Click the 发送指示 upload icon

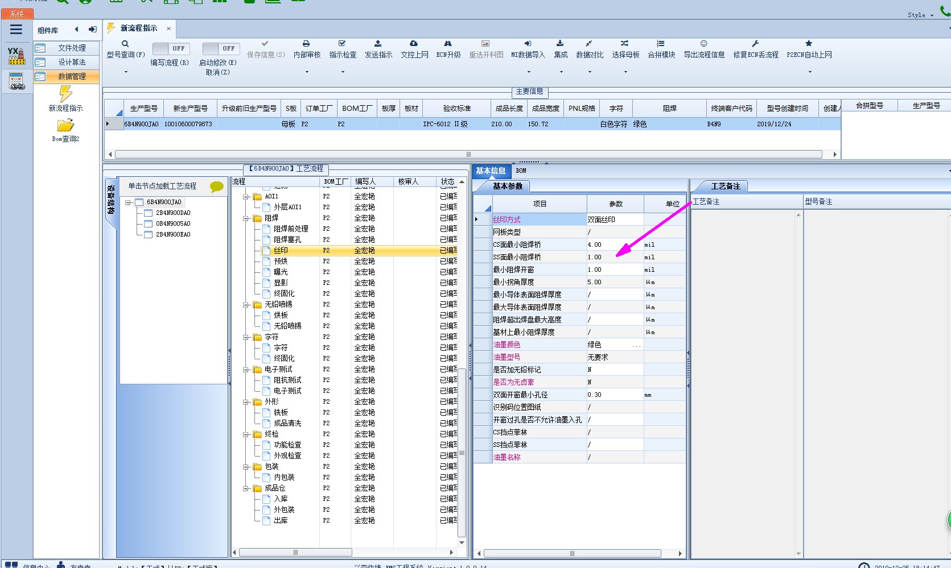coord(378,44)
